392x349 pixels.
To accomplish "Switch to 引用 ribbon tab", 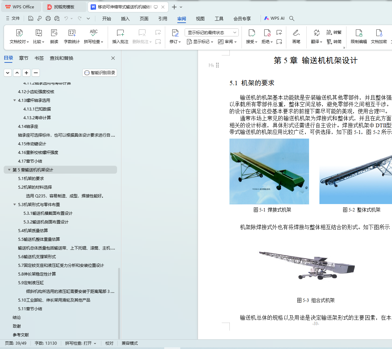I will (163, 19).
